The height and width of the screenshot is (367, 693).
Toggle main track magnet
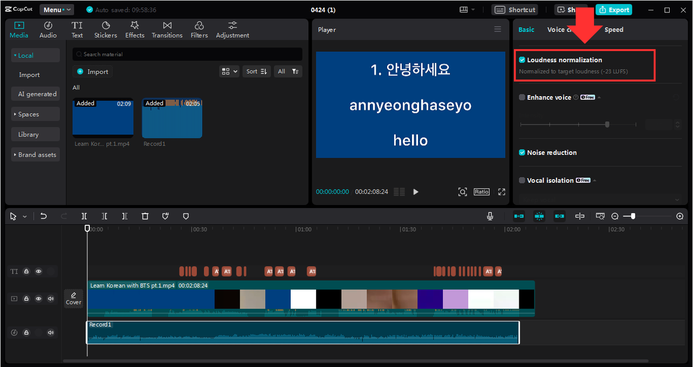(519, 216)
